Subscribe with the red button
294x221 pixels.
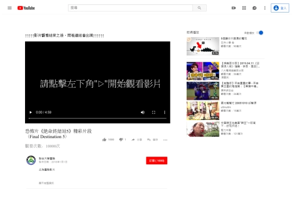(157, 160)
